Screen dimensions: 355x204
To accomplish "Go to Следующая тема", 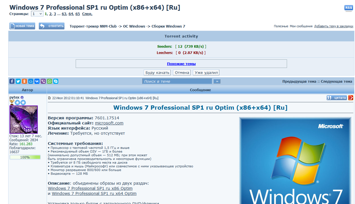I will [337, 82].
